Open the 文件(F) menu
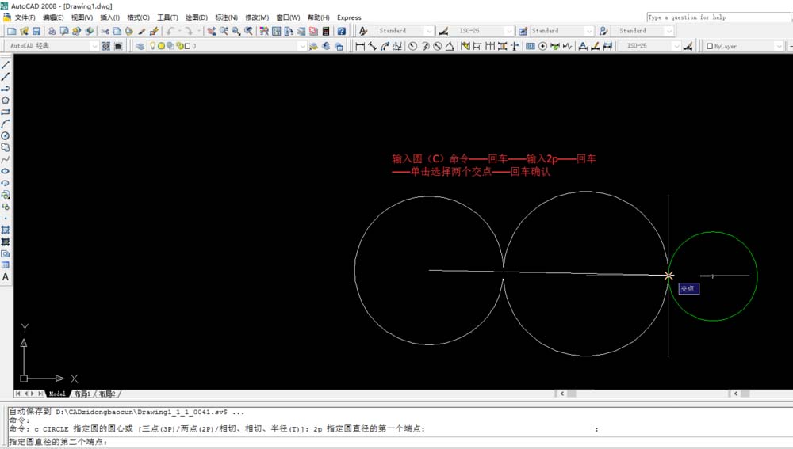Viewport: 793px width, 449px height. (25, 17)
